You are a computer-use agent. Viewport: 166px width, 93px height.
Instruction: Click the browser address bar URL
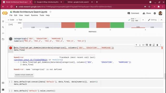65,7
